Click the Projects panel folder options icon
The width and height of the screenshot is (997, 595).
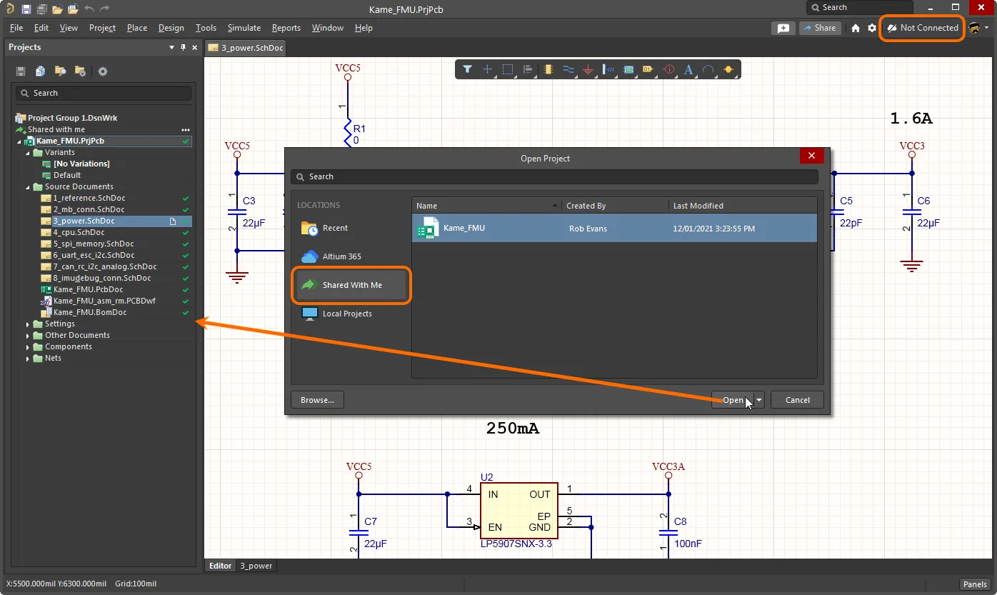[x=81, y=71]
